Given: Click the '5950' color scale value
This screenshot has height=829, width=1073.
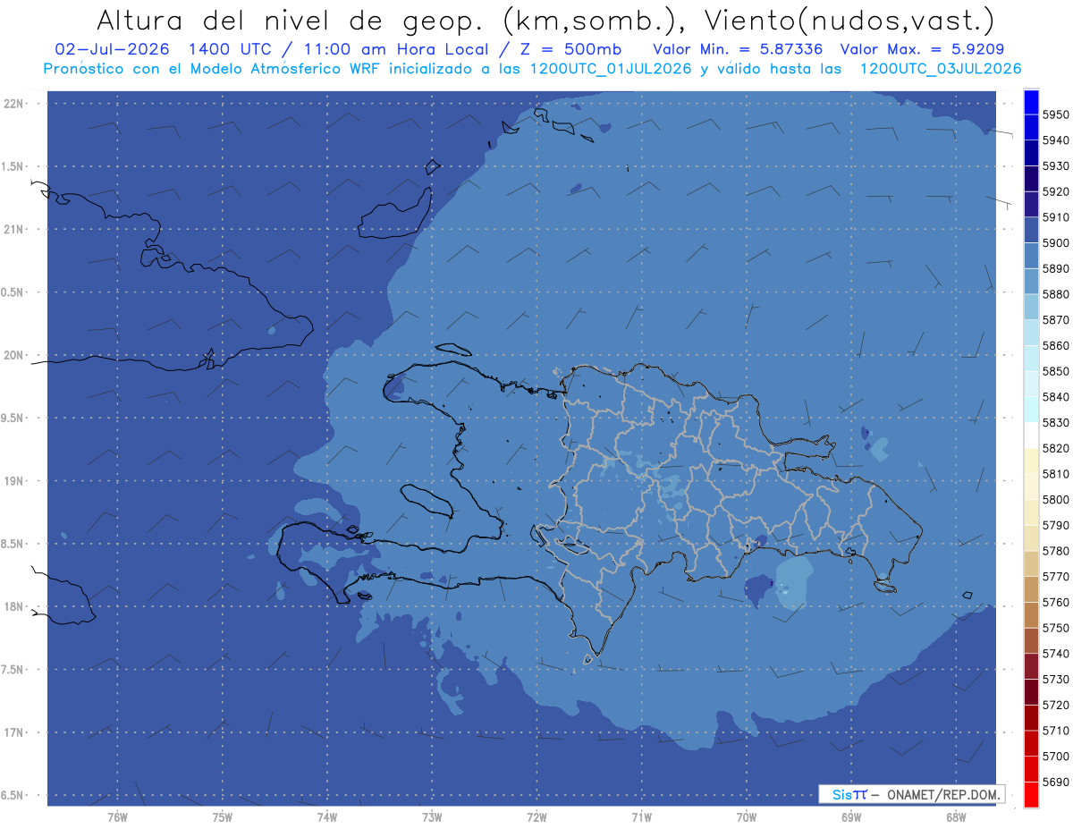Looking at the screenshot, I should 1056,114.
